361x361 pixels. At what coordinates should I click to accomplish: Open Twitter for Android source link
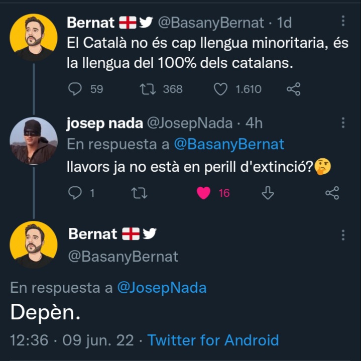pyautogui.click(x=213, y=340)
